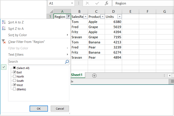The height and width of the screenshot is (116, 174).
Task: Click the Sort Z to A icon
Action: click(x=4, y=28)
